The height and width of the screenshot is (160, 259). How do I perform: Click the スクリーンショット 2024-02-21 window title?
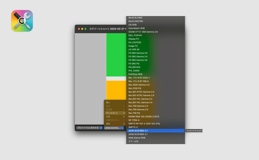108,29
